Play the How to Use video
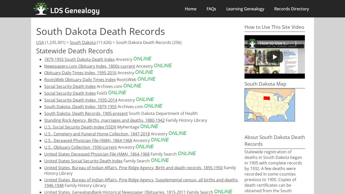Image resolution: width=345 pixels, height=194 pixels. coord(275,57)
